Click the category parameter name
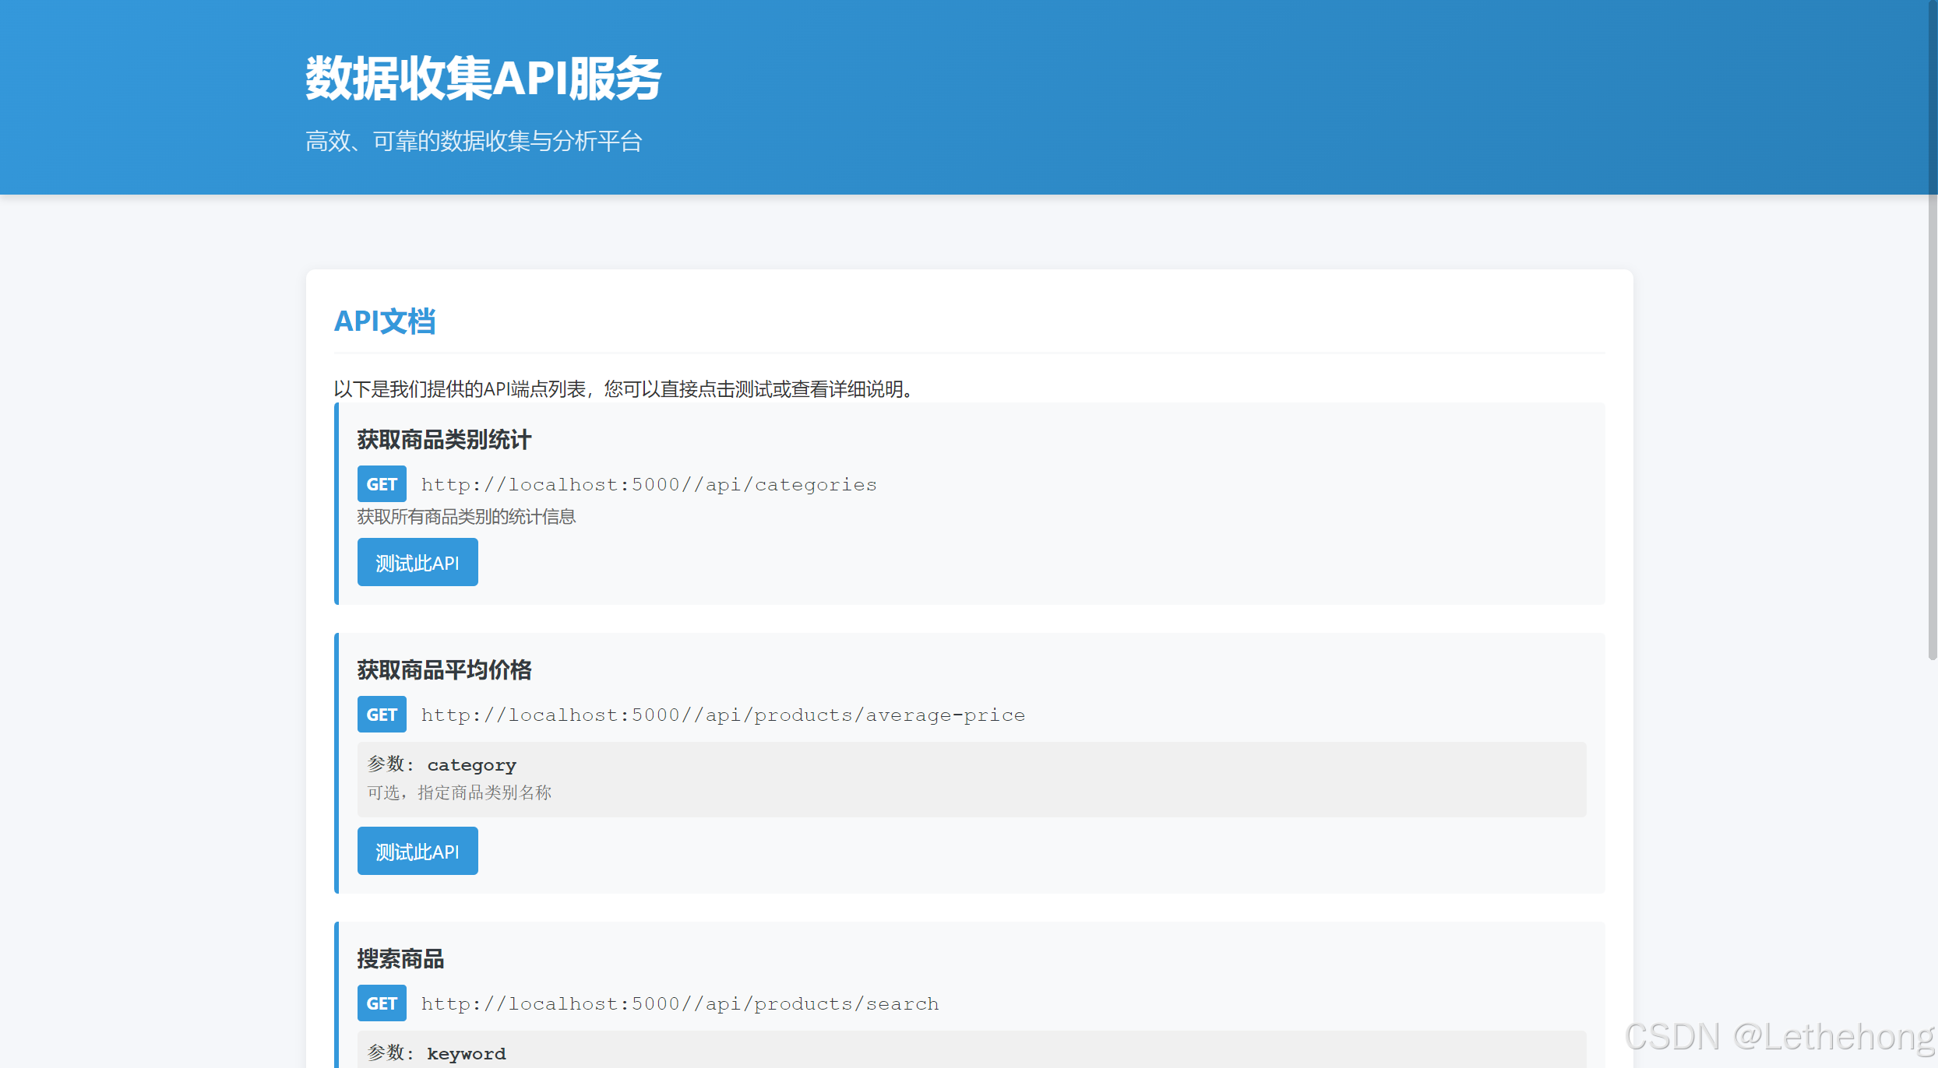1938x1068 pixels. pos(471,765)
